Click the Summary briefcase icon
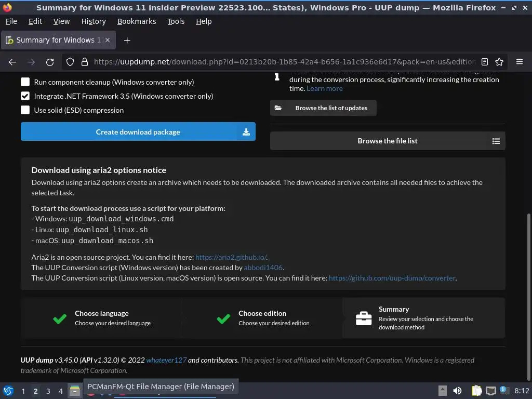 (x=364, y=318)
